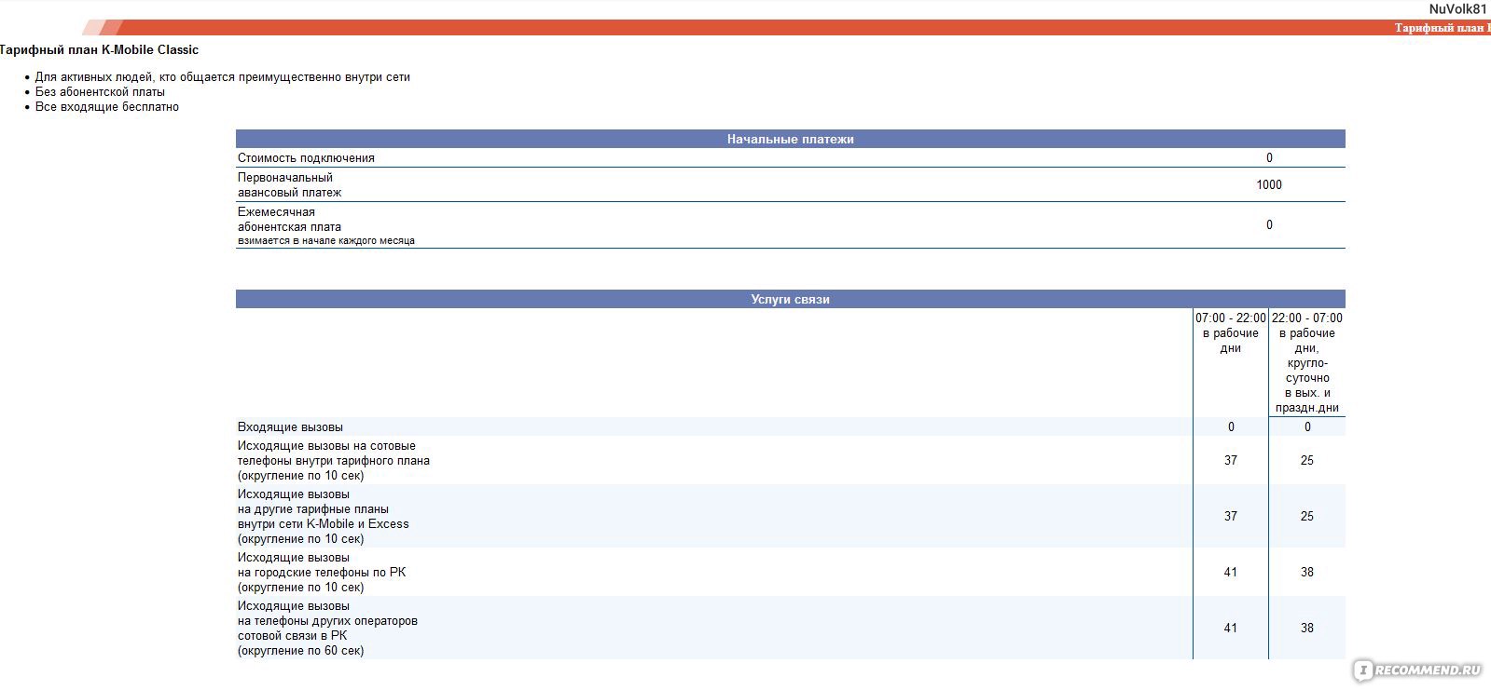Image resolution: width=1491 pixels, height=690 pixels.
Task: Click 'Исходящие вызовы на сотовые телефоны' row label
Action: click(334, 461)
